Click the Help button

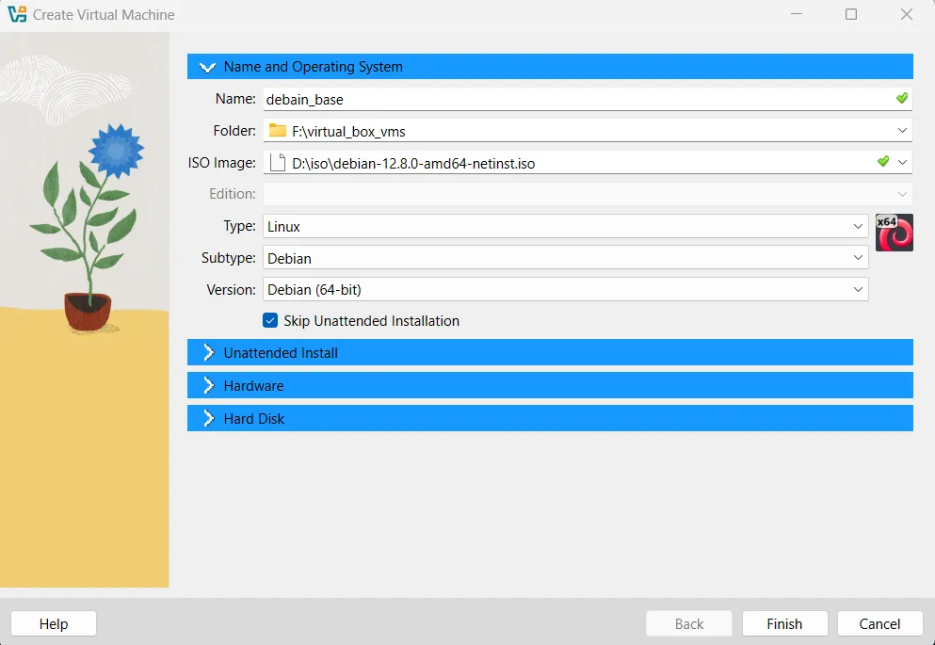coord(54,623)
